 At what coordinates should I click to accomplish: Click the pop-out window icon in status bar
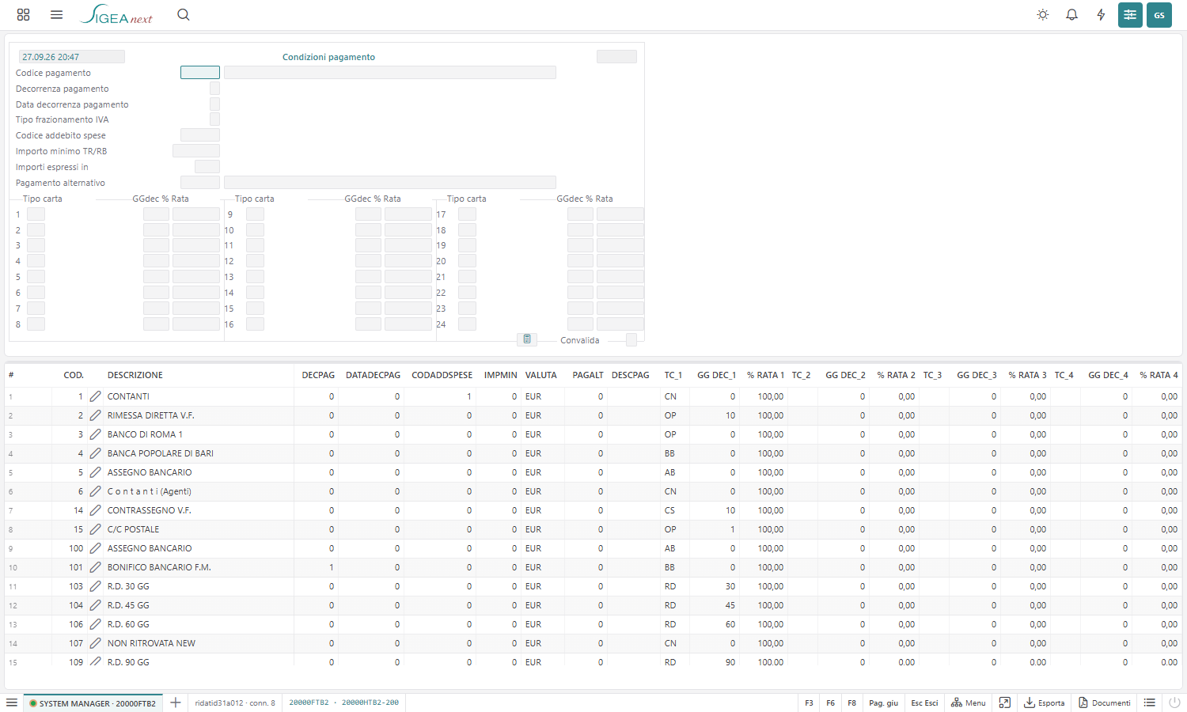[1005, 703]
